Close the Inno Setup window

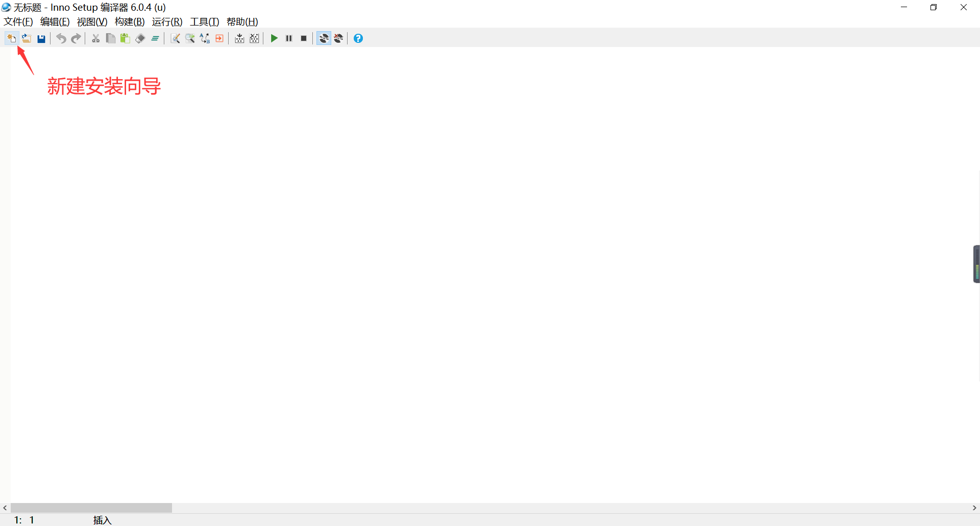coord(964,7)
